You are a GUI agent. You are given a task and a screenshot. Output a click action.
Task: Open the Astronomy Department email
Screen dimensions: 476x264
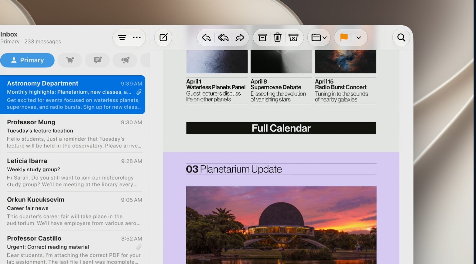(72, 95)
